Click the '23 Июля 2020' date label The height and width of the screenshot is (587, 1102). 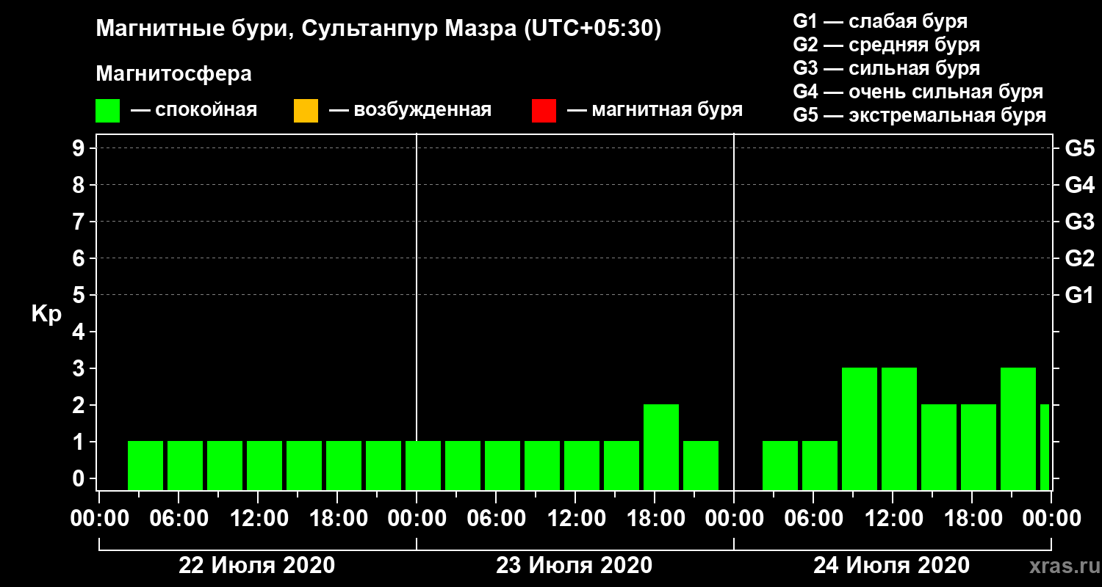tap(575, 566)
